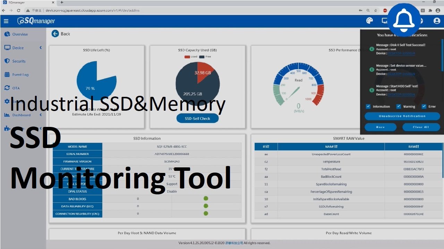The height and width of the screenshot is (249, 444).
Task: Open a new browser tab with plus
Action: coord(62,2)
